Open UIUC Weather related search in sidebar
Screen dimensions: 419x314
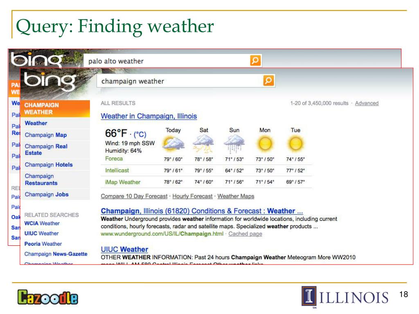tap(41, 233)
